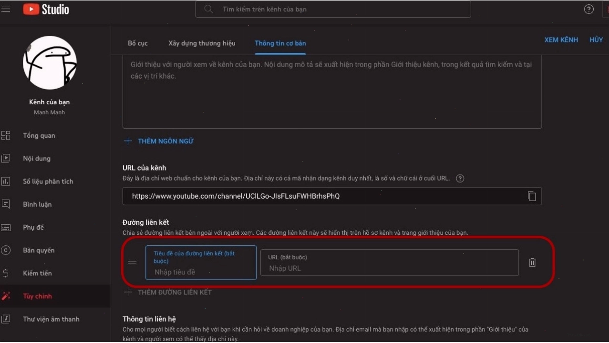The image size is (609, 343).
Task: Click the Kênh của bạn label
Action: 50,102
